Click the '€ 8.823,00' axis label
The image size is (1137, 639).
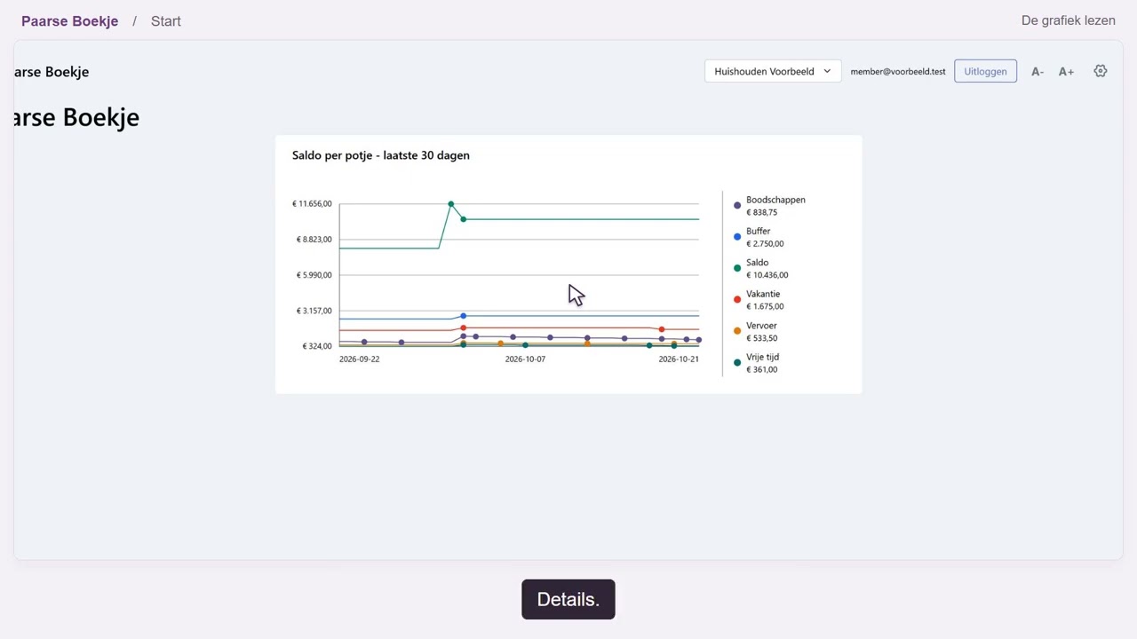(x=314, y=240)
